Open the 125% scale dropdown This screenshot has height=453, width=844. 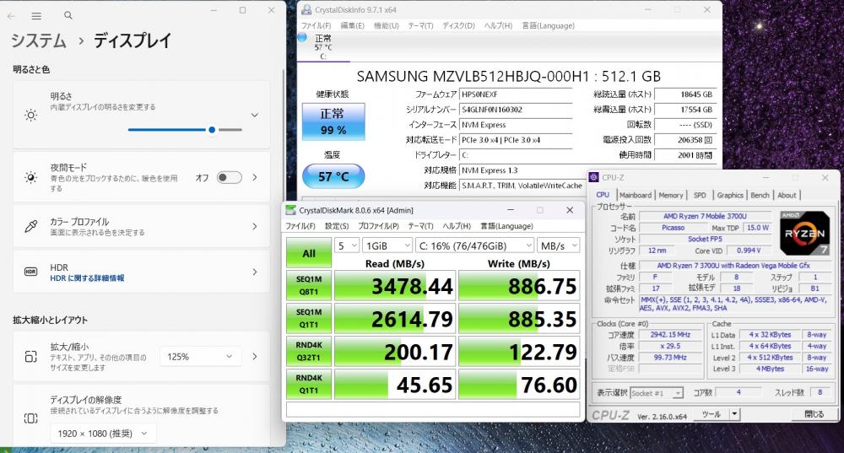tap(200, 357)
